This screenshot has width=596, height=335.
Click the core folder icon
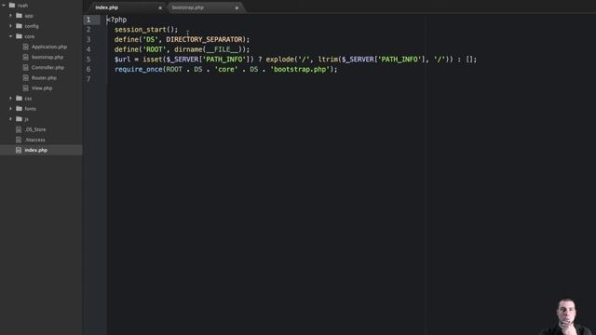coord(19,36)
